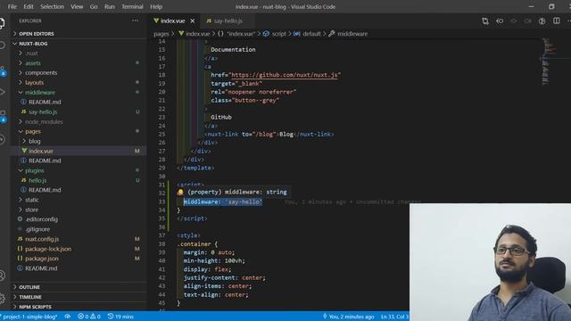
Task: Click the 19 mins timer in status bar
Action: [120, 317]
